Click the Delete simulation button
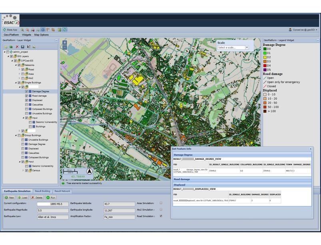The height and width of the screenshot is (245, 321). 37,198
